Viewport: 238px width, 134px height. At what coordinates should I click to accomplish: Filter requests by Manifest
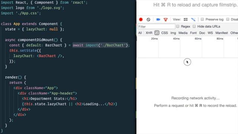222,33
